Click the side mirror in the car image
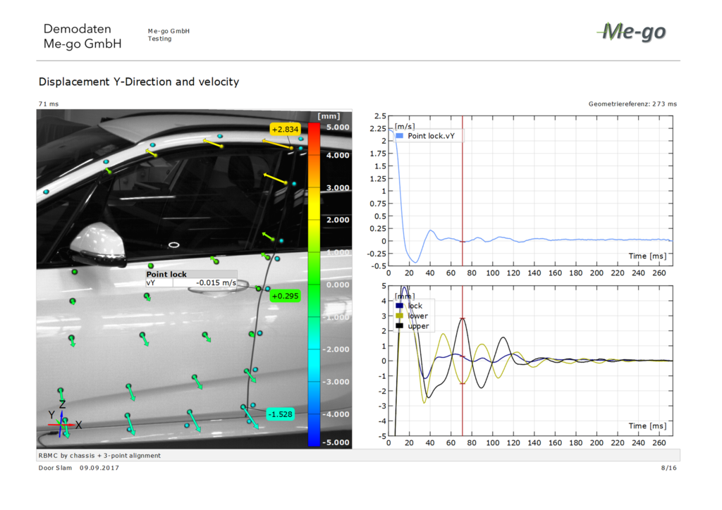Viewport: 722px width, 510px height. pyautogui.click(x=99, y=243)
